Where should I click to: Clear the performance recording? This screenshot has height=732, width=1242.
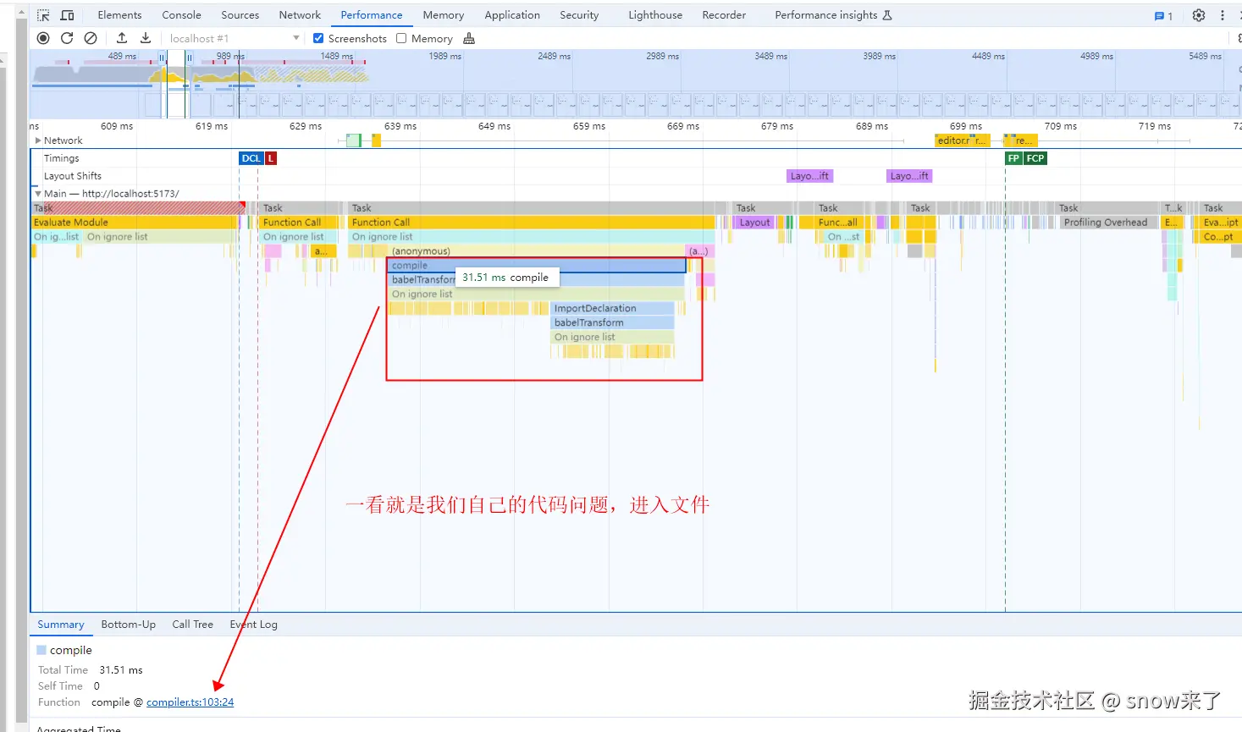pyautogui.click(x=91, y=38)
